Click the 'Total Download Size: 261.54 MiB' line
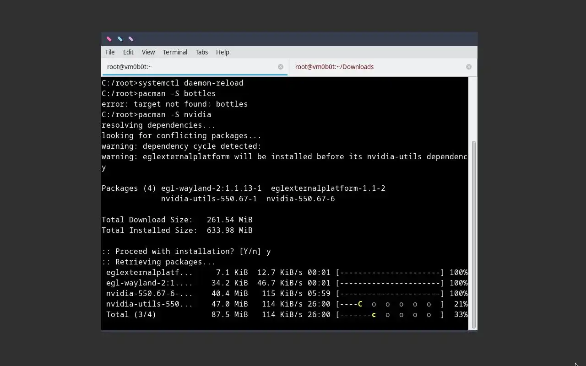This screenshot has width=586, height=366. coord(177,220)
